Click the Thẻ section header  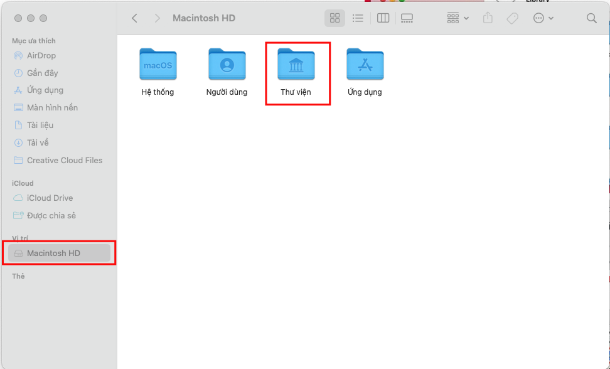(18, 276)
